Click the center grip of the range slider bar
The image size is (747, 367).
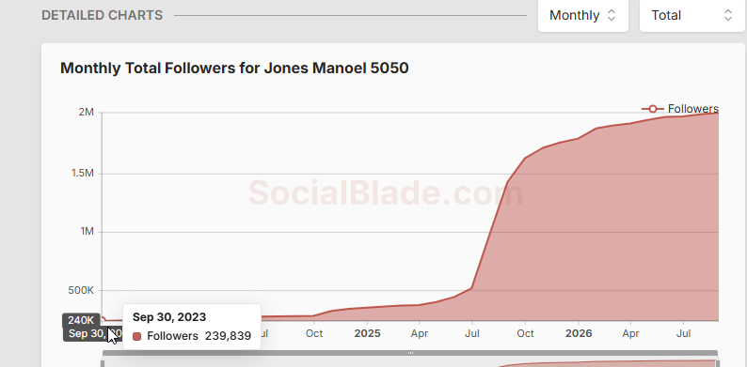410,353
